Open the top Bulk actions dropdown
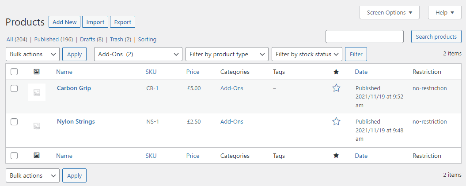Viewport: 466px width, 186px height. point(33,54)
